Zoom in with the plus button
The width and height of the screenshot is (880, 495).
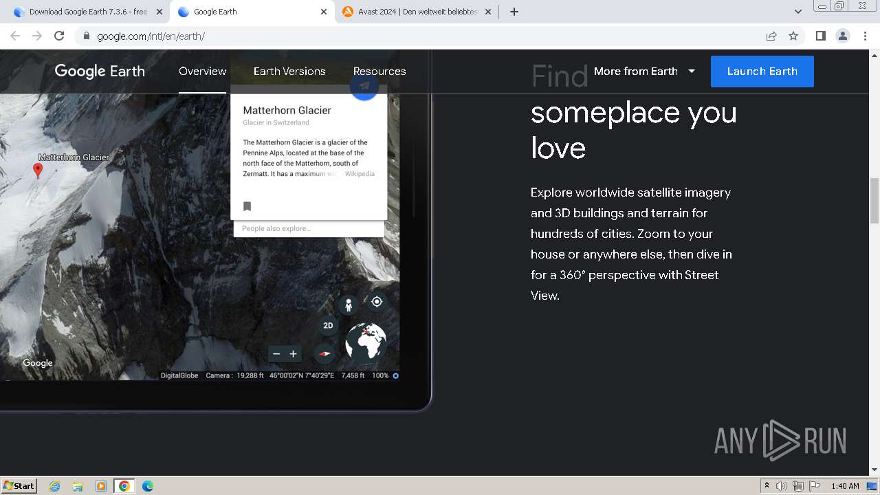[293, 354]
